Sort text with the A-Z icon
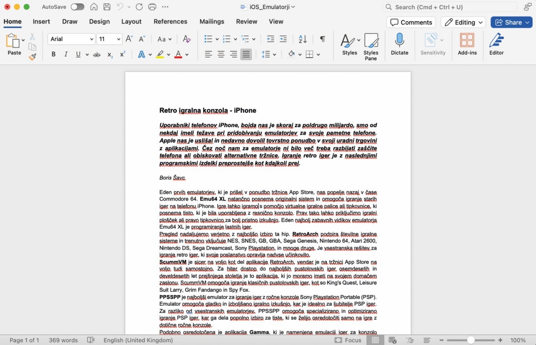The width and height of the screenshot is (536, 345). (302, 39)
